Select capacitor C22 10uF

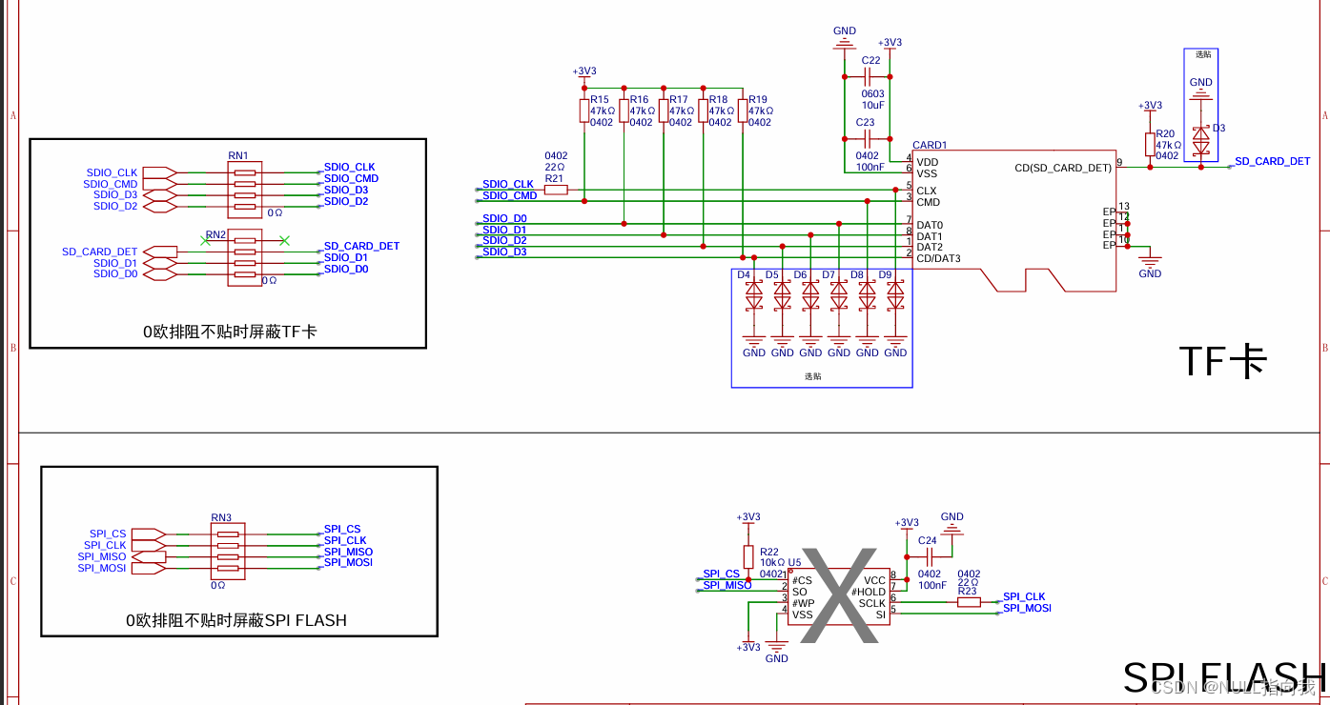868,76
